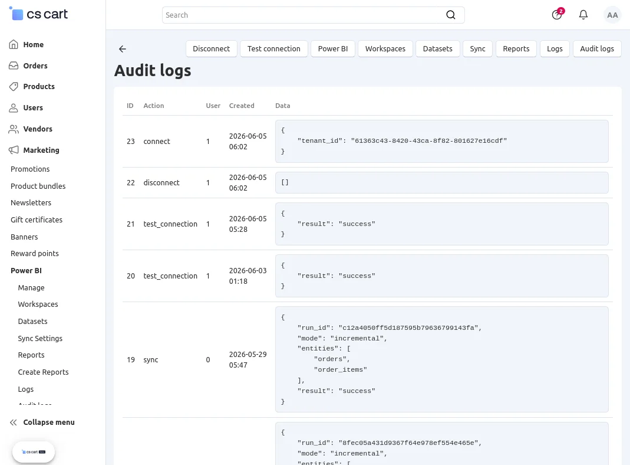
Task: Open Gift certificates submenu item
Action: (x=37, y=220)
